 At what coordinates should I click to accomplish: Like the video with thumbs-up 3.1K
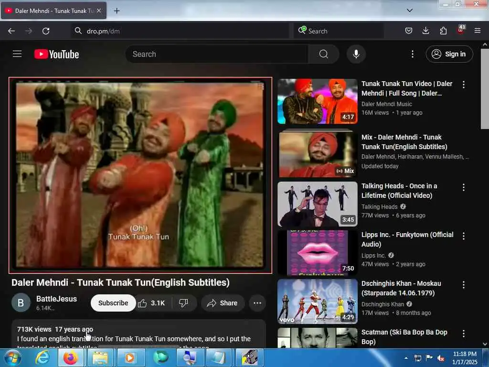click(x=152, y=302)
